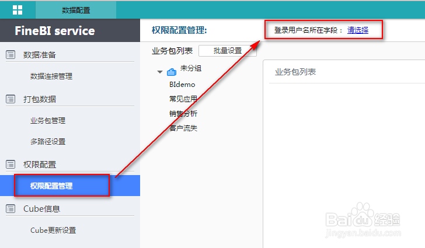Click the 登录用户名所在字段 label
This screenshot has width=425, height=248.
click(308, 30)
